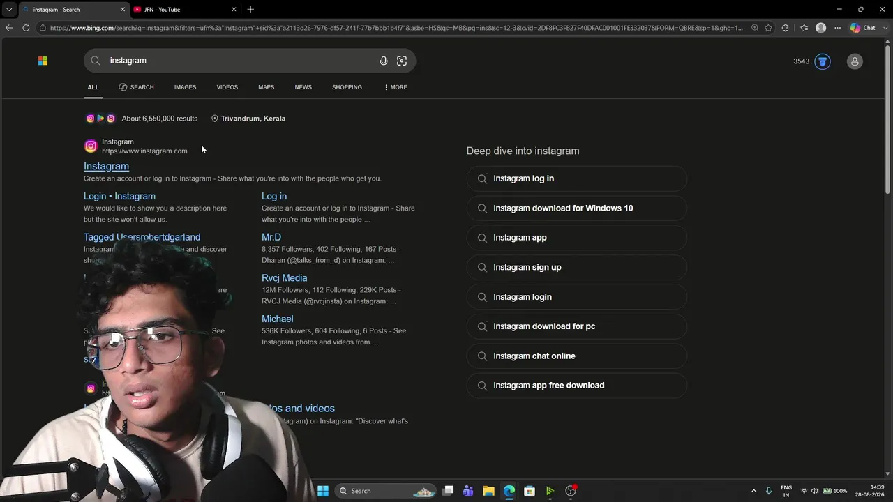Expand the MORE search categories menu
This screenshot has height=502, width=893.
tap(396, 87)
